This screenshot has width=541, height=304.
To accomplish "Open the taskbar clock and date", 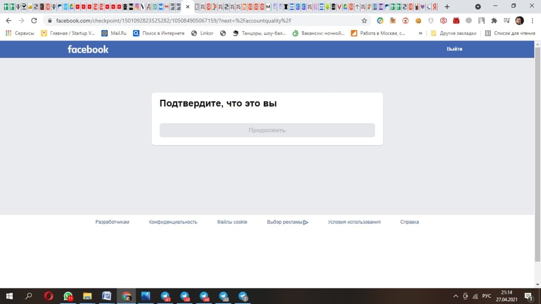I will point(506,296).
